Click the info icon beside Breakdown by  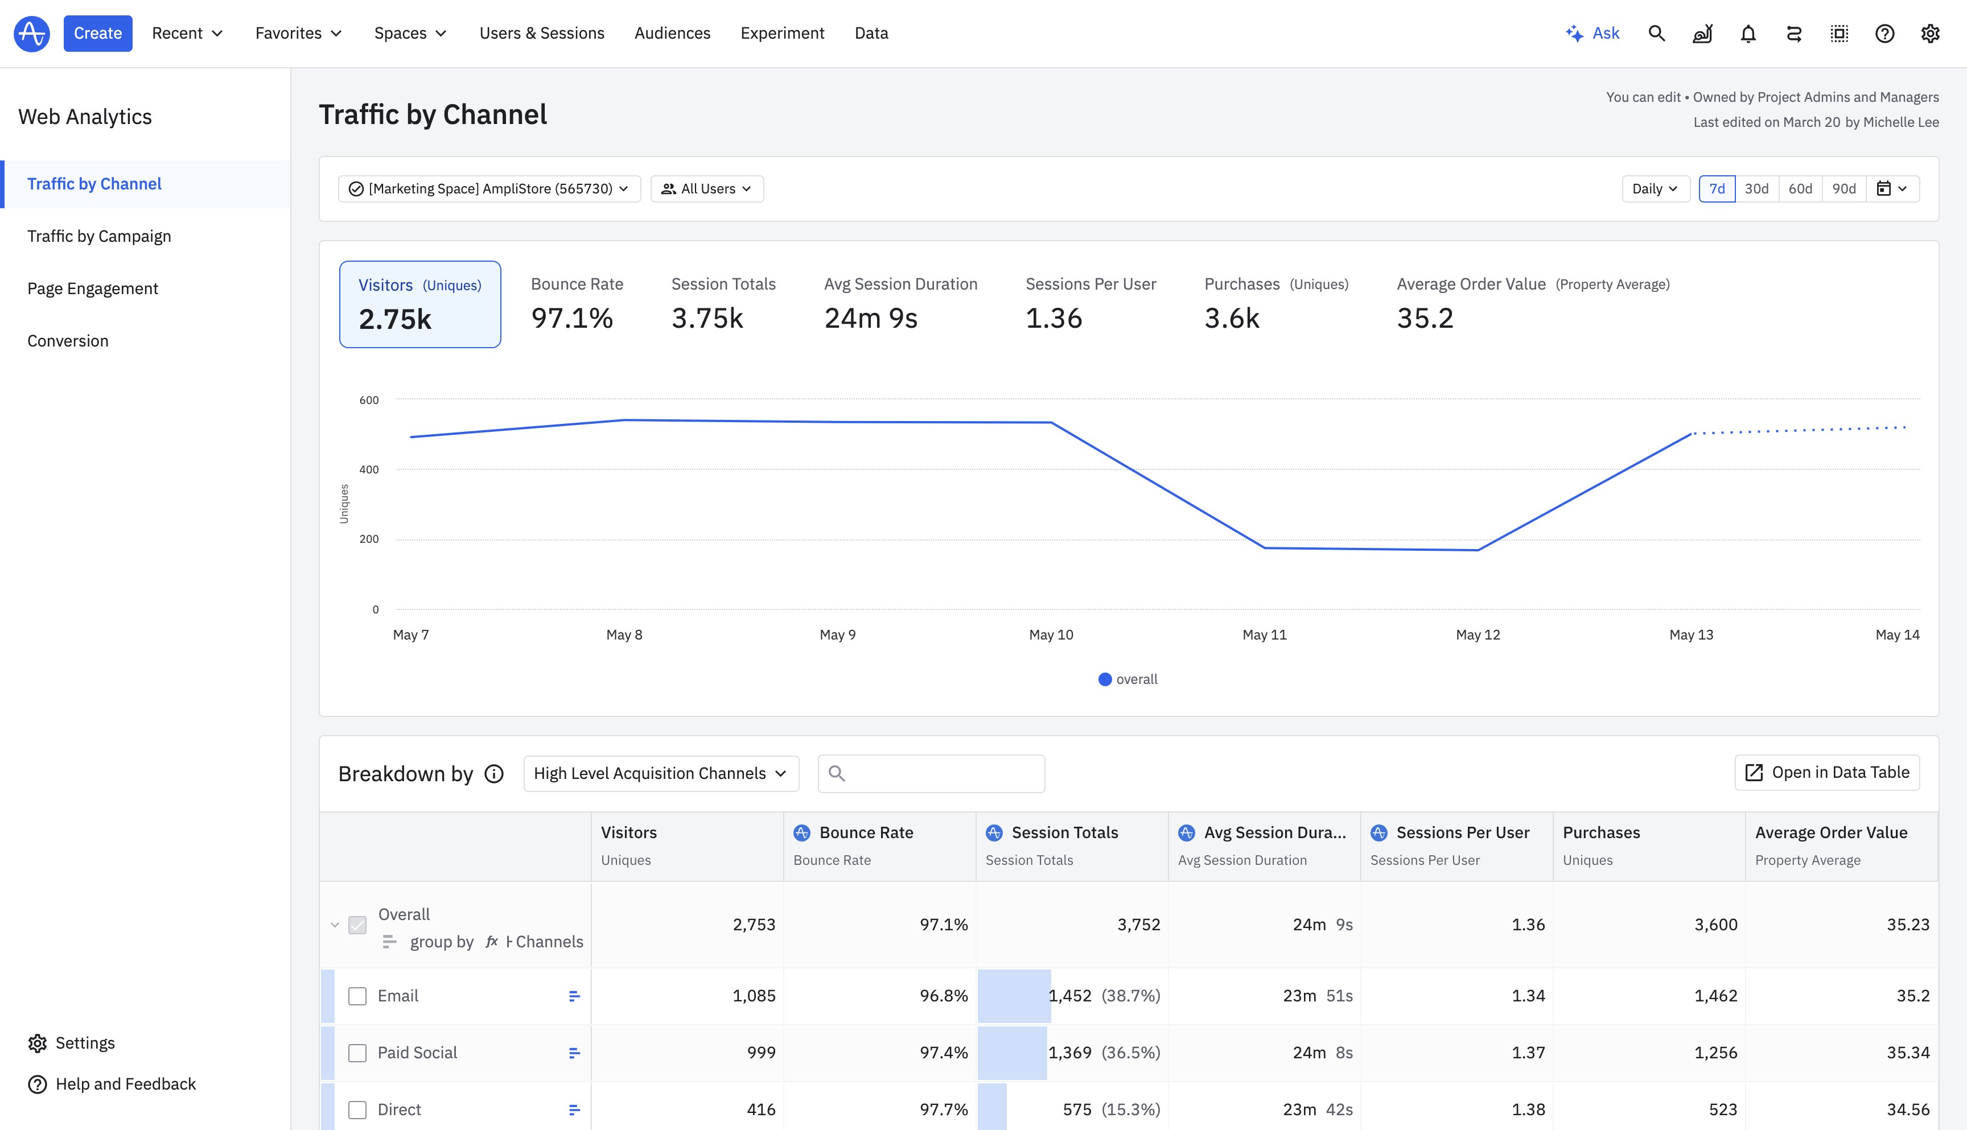493,774
